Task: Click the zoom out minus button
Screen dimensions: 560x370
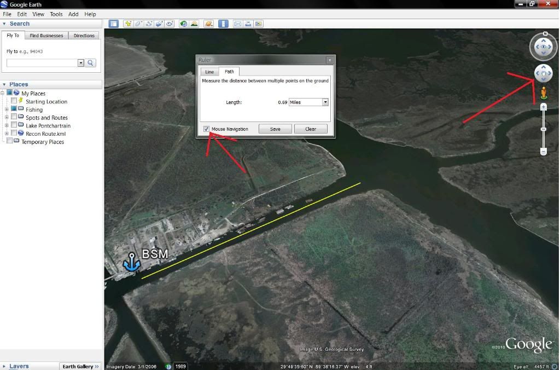Action: [544, 152]
